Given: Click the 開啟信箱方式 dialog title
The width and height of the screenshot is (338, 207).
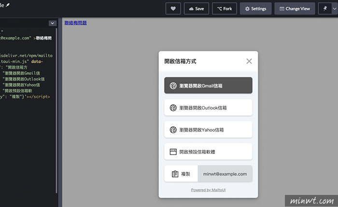Looking at the screenshot, I should pyautogui.click(x=180, y=61).
